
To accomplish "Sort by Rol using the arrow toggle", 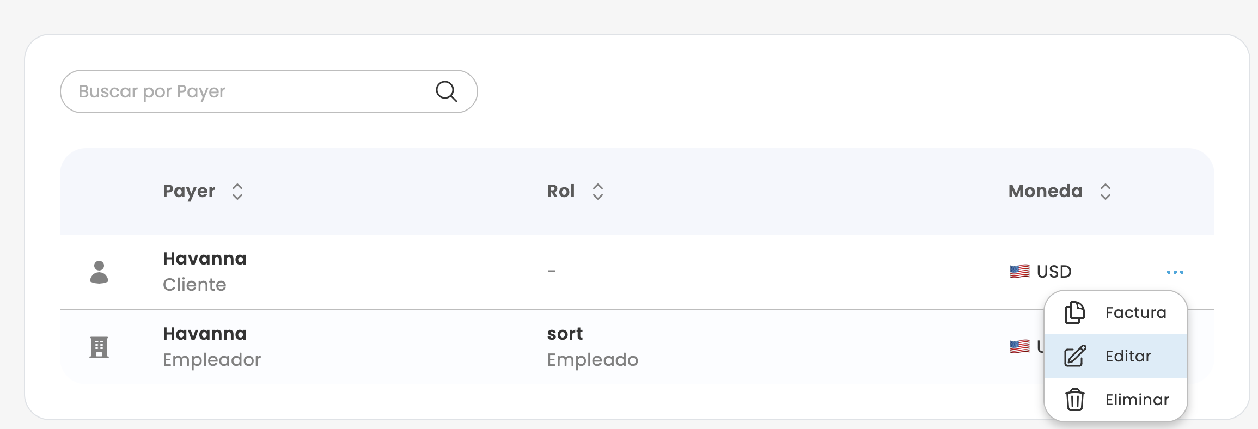I will 597,192.
